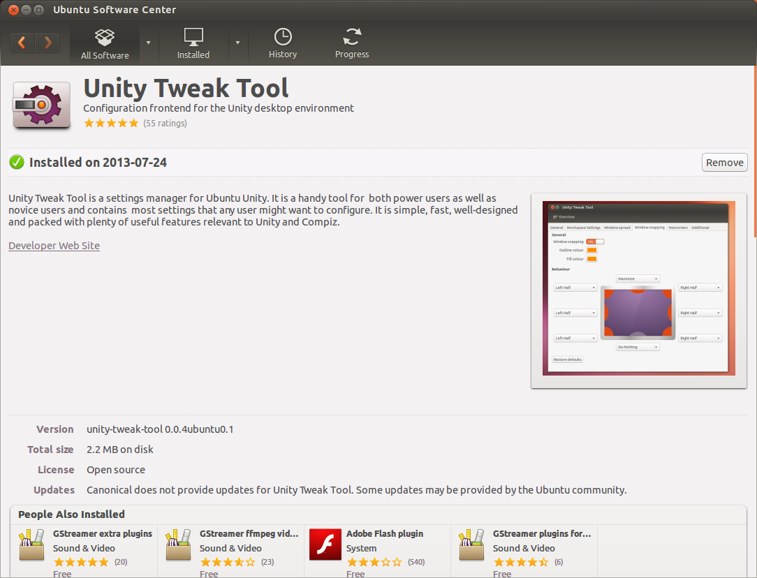Image resolution: width=757 pixels, height=578 pixels.
Task: Click the star rating with (6) reviews
Action: click(x=521, y=562)
